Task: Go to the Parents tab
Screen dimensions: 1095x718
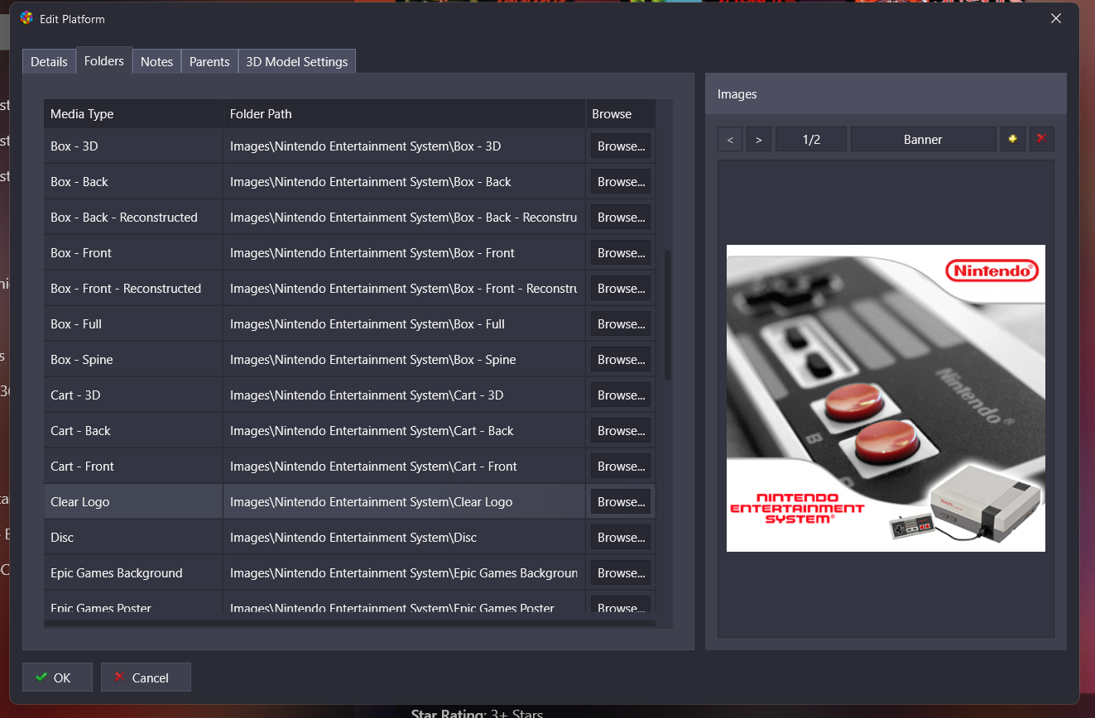Action: 209,61
